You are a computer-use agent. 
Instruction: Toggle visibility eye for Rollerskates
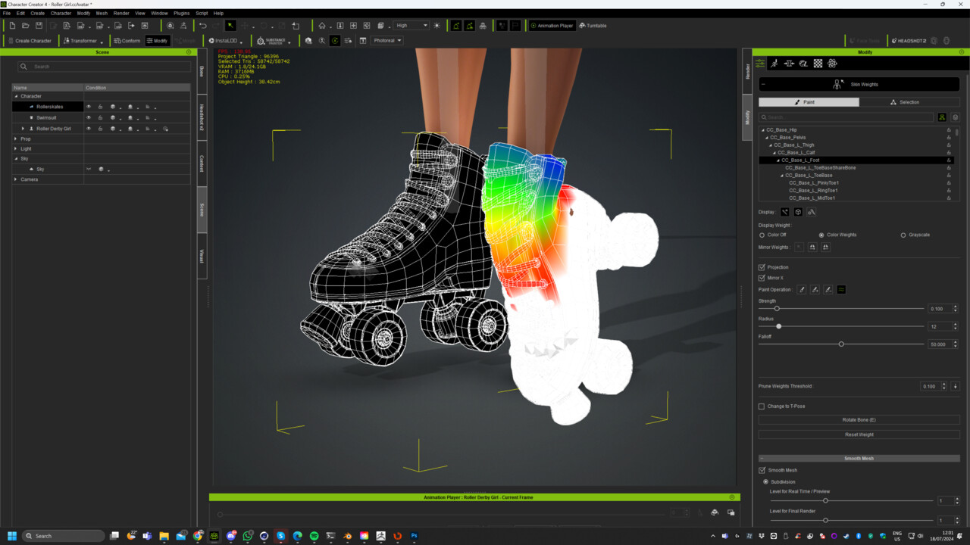[x=89, y=107]
